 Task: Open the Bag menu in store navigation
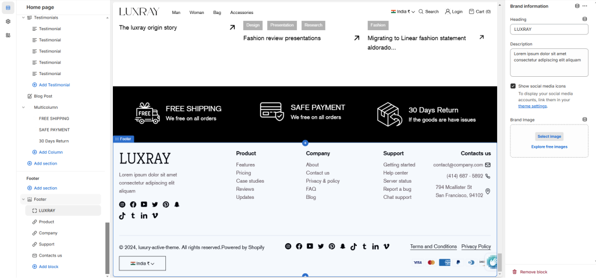[217, 13]
